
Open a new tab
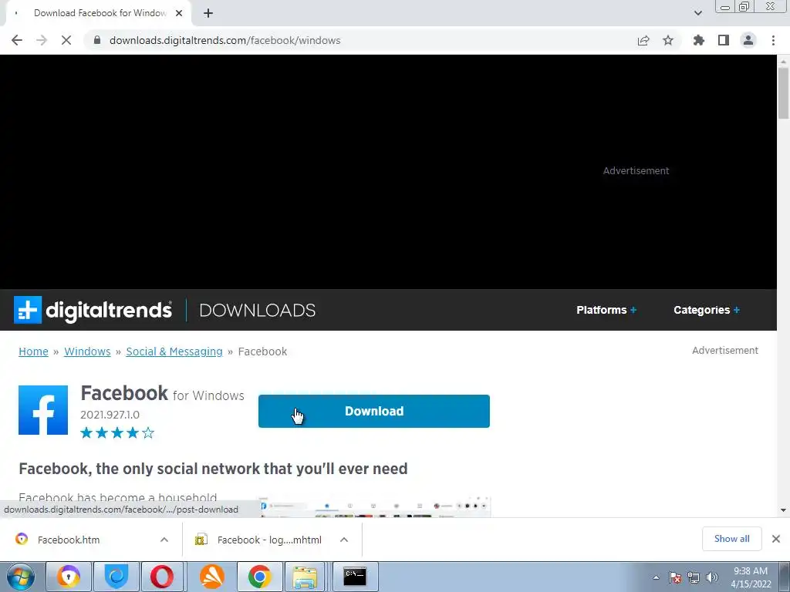(x=208, y=14)
